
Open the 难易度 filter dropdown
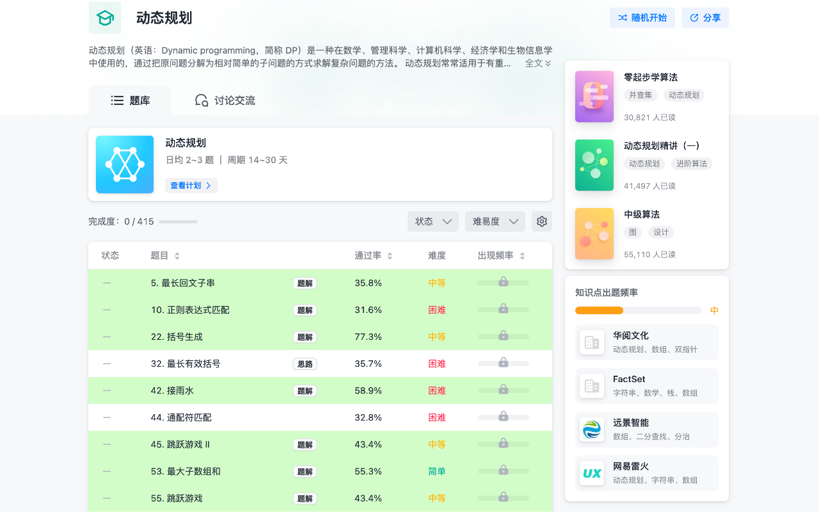tap(495, 221)
